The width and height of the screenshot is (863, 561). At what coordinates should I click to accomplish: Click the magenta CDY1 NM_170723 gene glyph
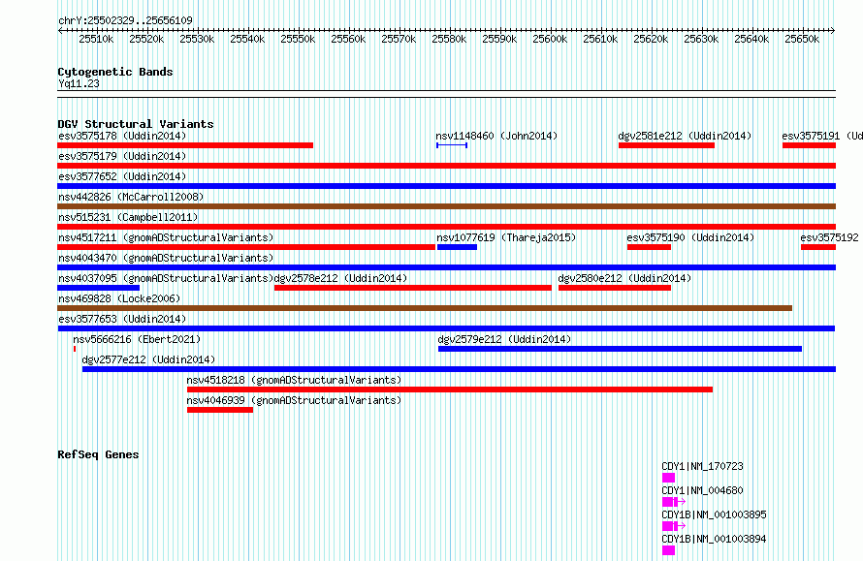pos(668,478)
